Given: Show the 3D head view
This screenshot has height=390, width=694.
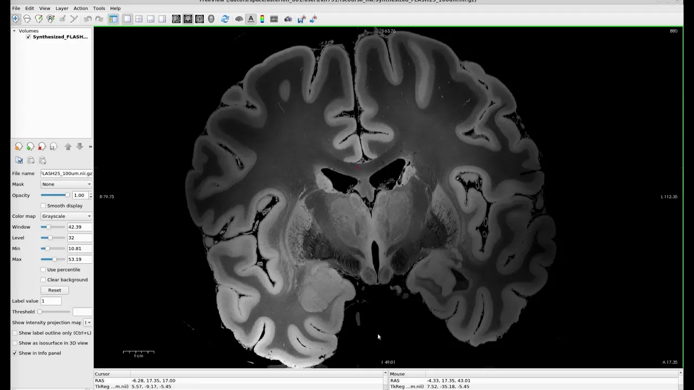Looking at the screenshot, I should [211, 19].
